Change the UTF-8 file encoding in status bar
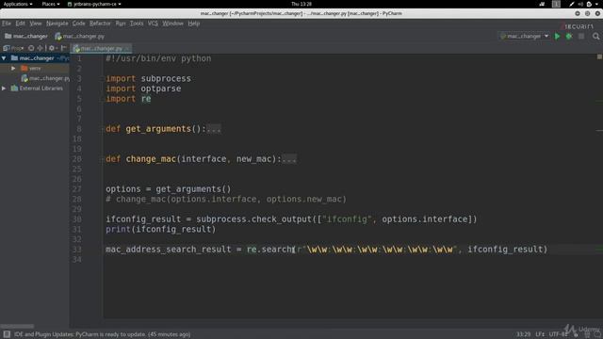The image size is (603, 339). click(x=559, y=334)
